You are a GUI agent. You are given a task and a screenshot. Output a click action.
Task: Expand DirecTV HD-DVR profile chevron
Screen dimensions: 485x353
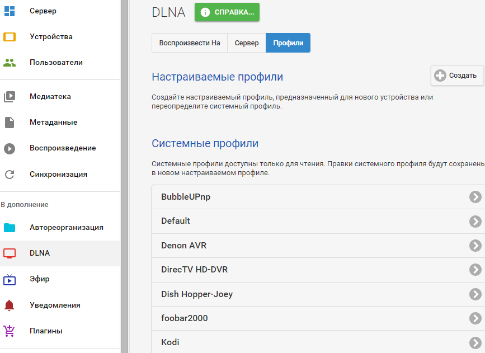point(475,270)
